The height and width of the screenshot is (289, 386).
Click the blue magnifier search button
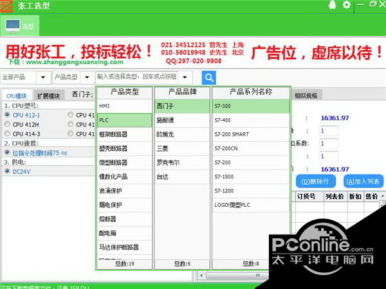pyautogui.click(x=208, y=78)
